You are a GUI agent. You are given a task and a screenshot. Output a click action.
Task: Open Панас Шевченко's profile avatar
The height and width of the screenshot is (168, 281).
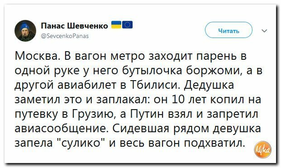[25, 31]
